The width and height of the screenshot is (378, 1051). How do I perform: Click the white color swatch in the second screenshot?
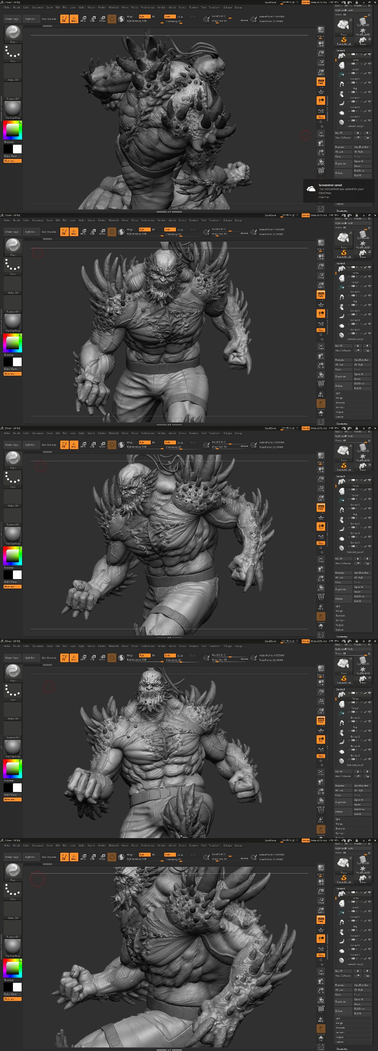point(17,362)
